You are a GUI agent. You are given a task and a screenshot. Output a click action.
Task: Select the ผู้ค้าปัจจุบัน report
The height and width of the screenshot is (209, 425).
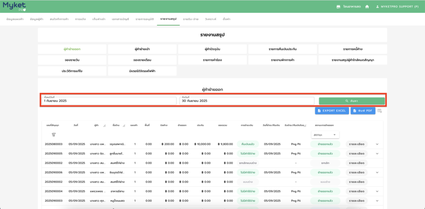[x=212, y=49]
